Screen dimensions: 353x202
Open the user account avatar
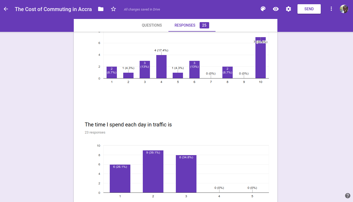click(x=344, y=9)
